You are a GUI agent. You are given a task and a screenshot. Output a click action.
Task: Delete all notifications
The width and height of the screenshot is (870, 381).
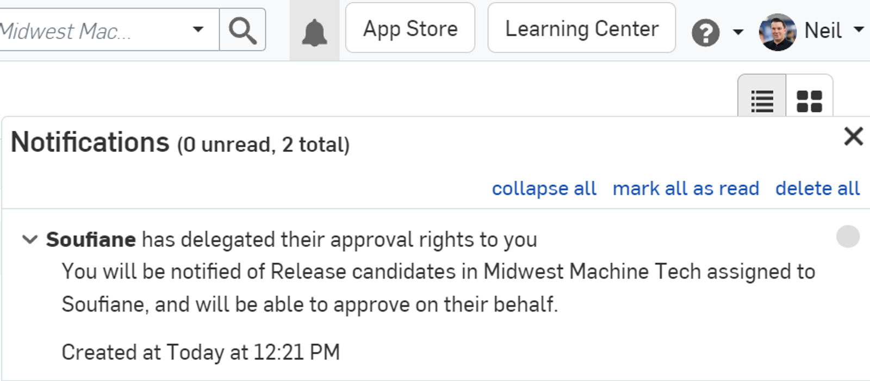click(x=818, y=188)
